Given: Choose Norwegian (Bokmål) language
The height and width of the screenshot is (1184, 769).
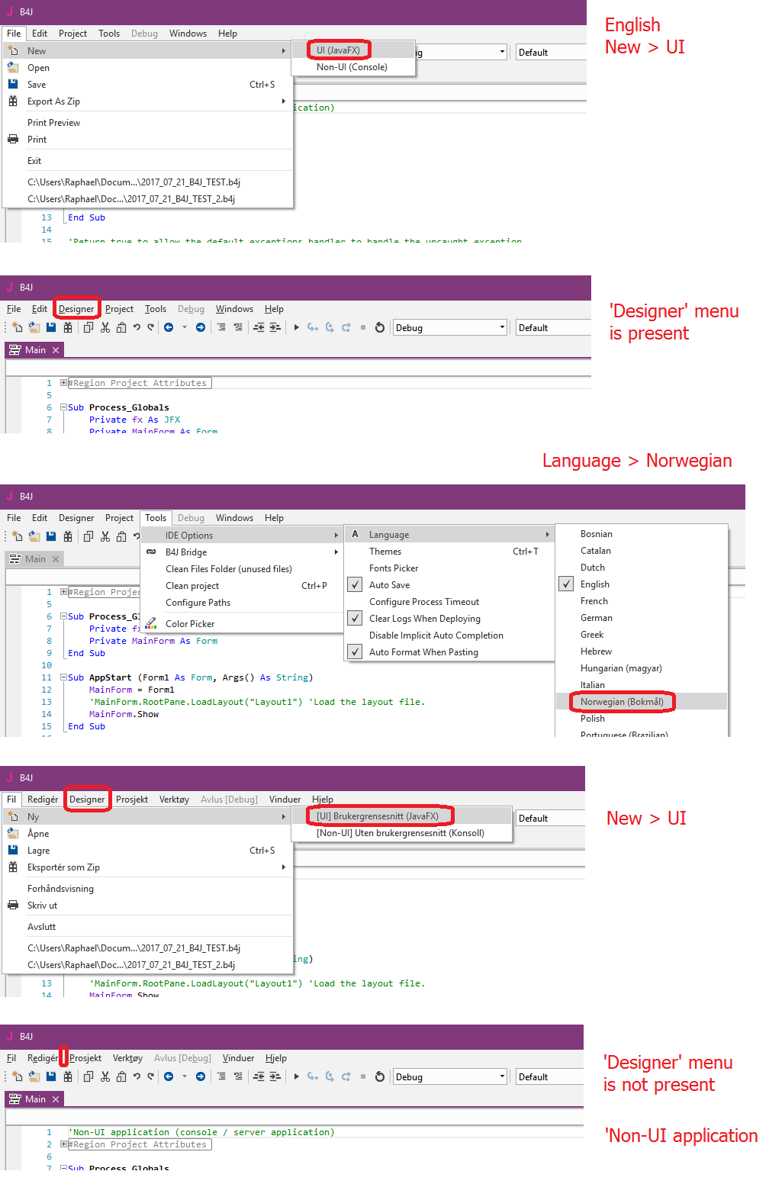Looking at the screenshot, I should pos(642,701).
